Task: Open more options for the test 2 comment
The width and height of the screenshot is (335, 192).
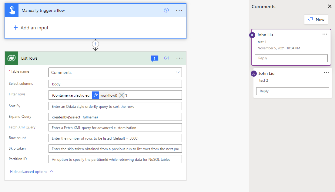Action: coord(326,73)
